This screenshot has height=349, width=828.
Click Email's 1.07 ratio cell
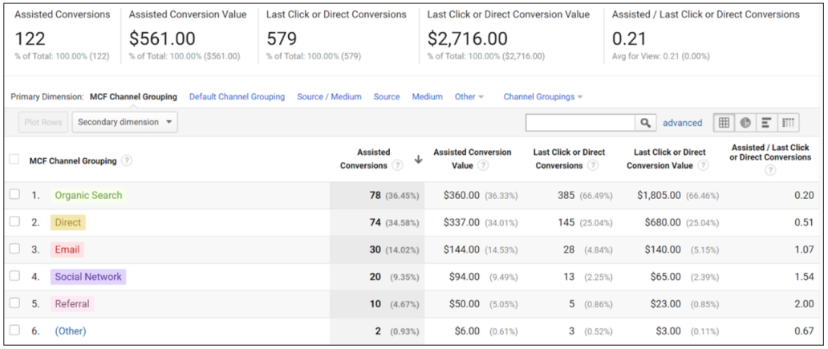[804, 250]
